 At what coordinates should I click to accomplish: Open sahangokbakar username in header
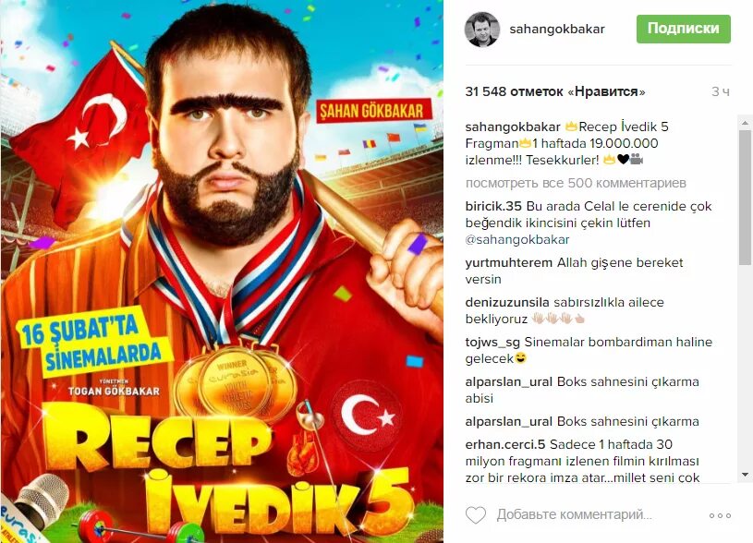tap(556, 30)
